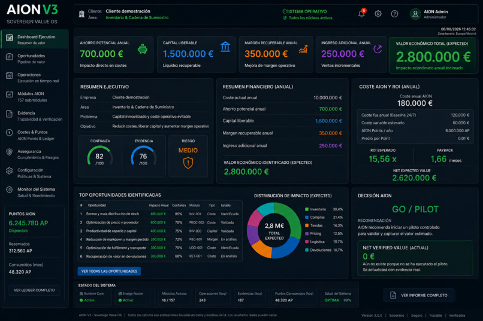This screenshot has height=321, width=483.
Task: Click the Operaciones sidebar icon
Action: 10,75
